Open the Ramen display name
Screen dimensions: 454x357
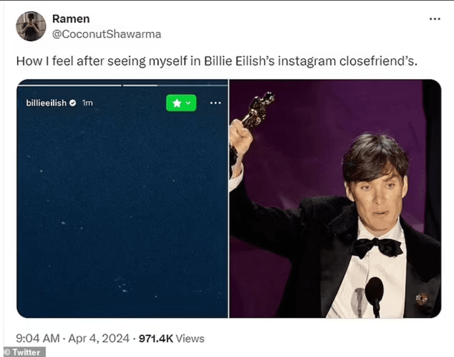(71, 19)
